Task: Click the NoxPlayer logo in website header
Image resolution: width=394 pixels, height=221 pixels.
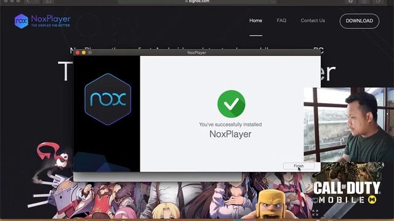Action: click(42, 21)
